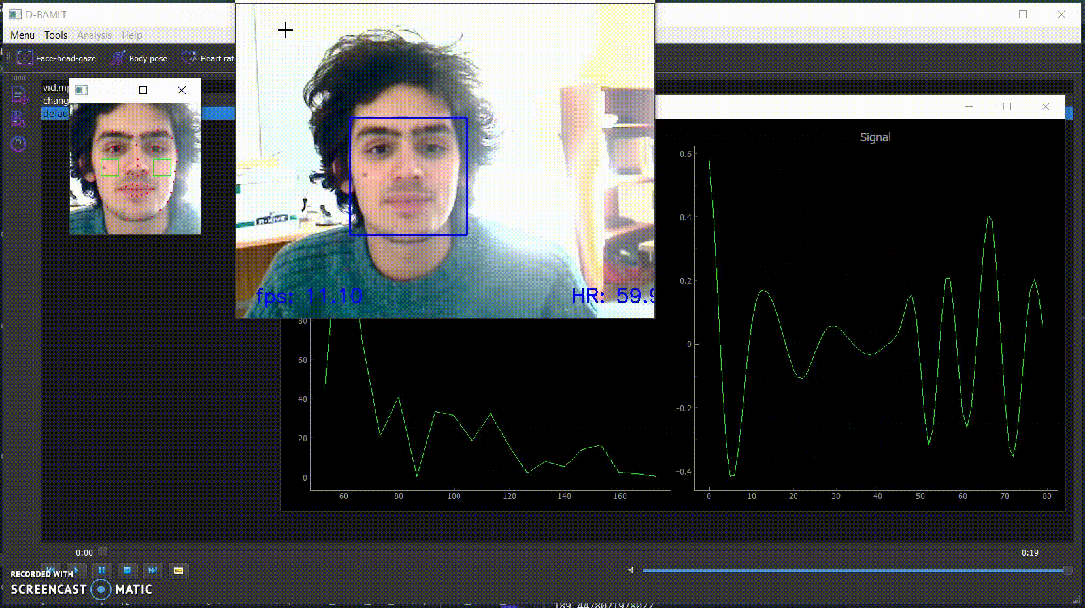
Task: Open the question mark help icon
Action: (x=19, y=143)
